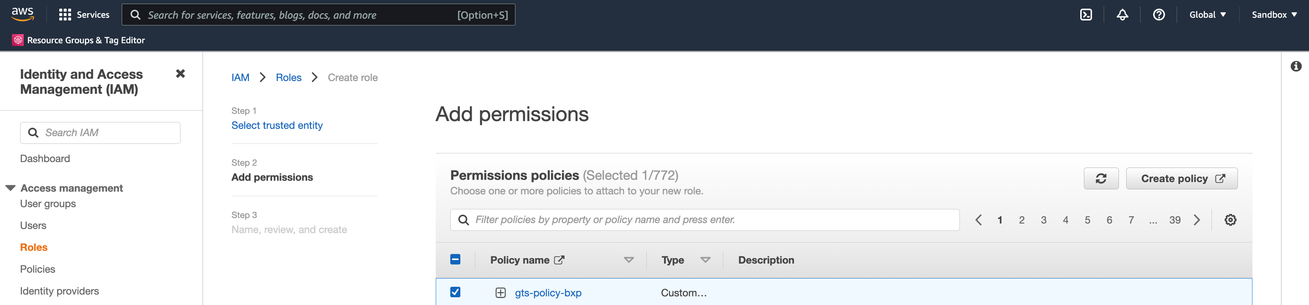Collapse the Access management section
The image size is (1309, 305).
tap(10, 187)
